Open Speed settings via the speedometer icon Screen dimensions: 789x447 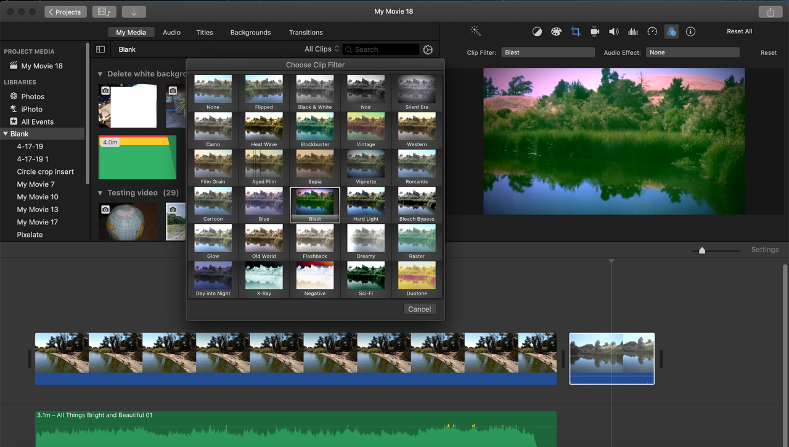tap(652, 31)
